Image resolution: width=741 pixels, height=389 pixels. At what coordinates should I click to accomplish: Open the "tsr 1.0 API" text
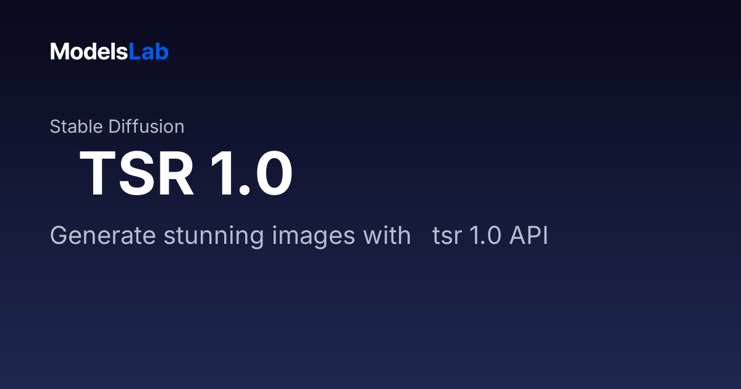[490, 236]
